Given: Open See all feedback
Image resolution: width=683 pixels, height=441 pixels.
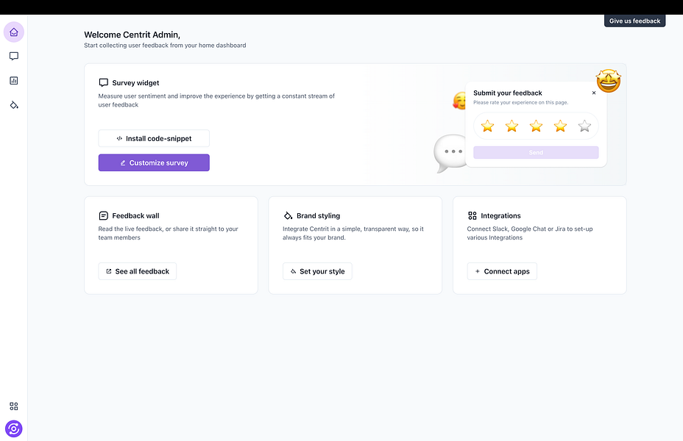Looking at the screenshot, I should [137, 271].
